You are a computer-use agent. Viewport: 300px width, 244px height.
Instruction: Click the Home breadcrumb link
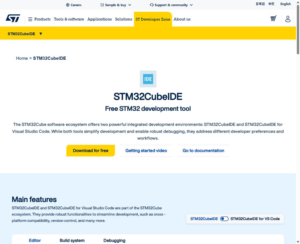pyautogui.click(x=22, y=58)
